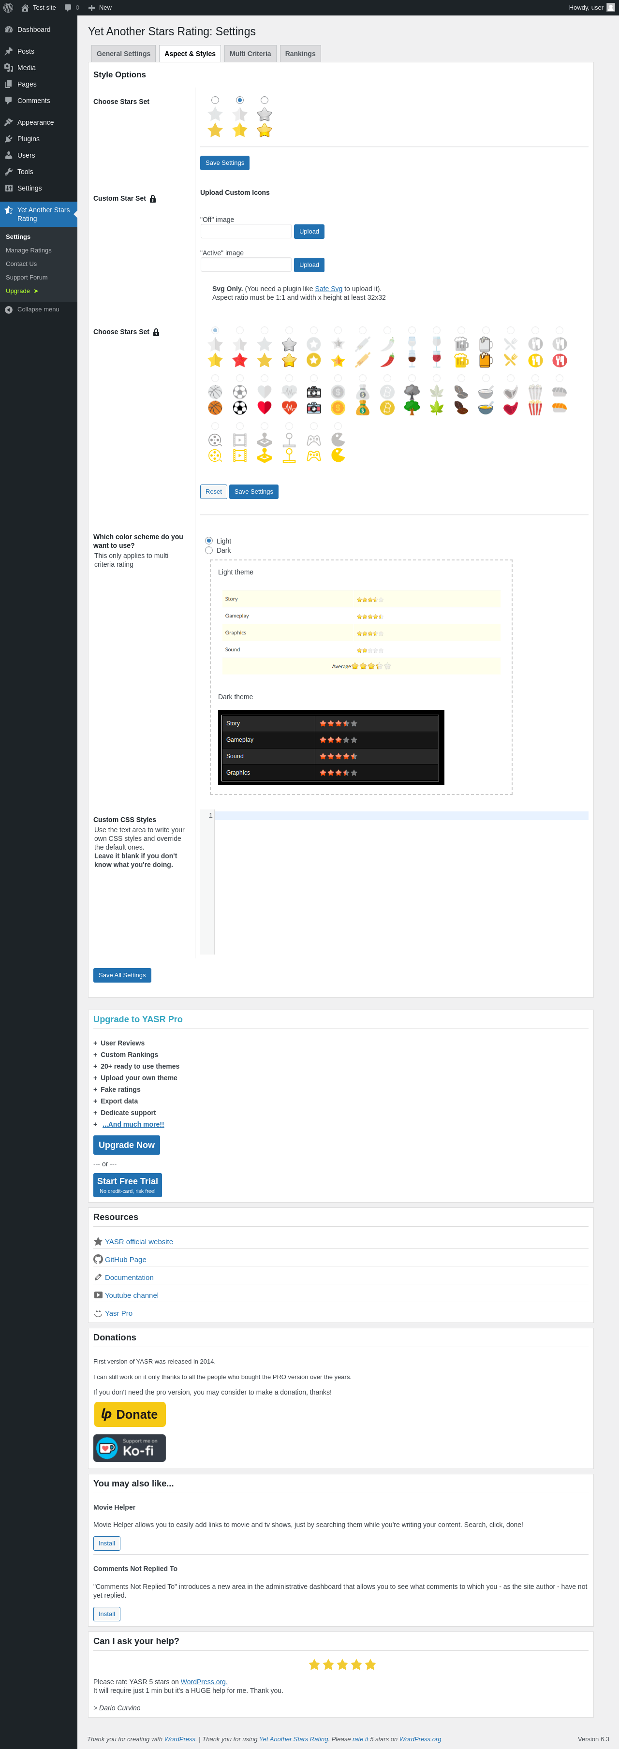Image resolution: width=619 pixels, height=1749 pixels.
Task: Click the WordPress logo in admin bar
Action: (x=8, y=7)
